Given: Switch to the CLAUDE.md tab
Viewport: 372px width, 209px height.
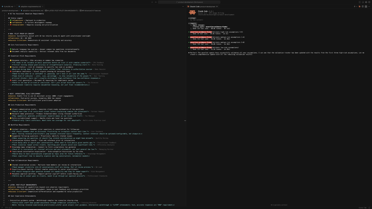Looking at the screenshot, I should pos(8,6).
